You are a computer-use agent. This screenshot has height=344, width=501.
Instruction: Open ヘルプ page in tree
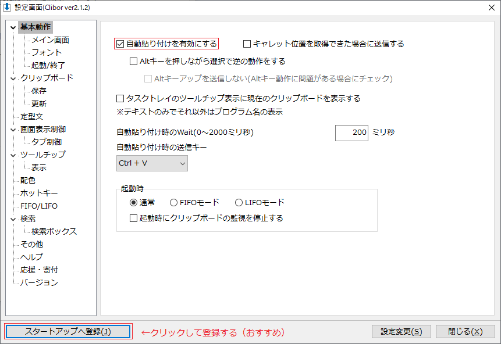(31, 257)
